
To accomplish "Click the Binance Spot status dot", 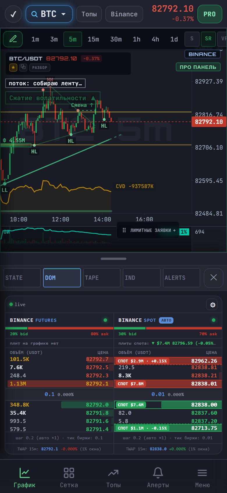I will (x=214, y=320).
